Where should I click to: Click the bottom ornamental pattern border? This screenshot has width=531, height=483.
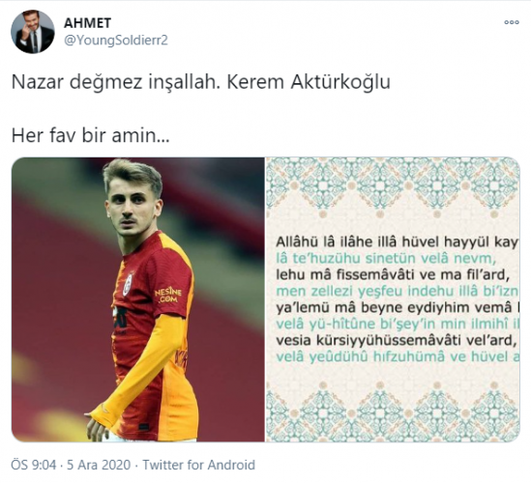pyautogui.click(x=393, y=411)
